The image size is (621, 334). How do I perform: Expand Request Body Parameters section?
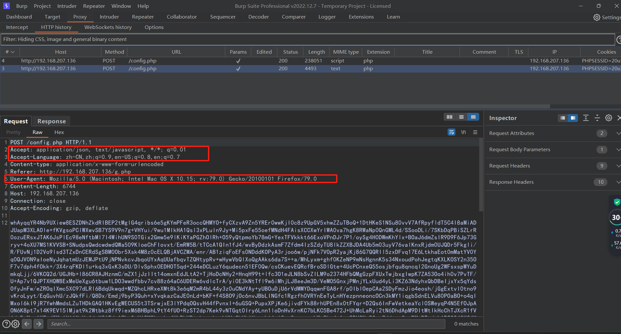pos(618,150)
